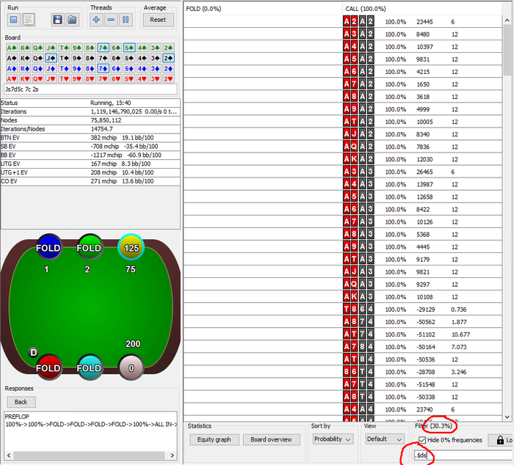The height and width of the screenshot is (465, 514).
Task: Select the cyan FOLD seat chip
Action: tap(89, 367)
